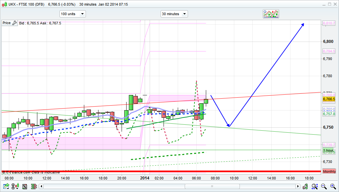Click the Monthly label on price axis
The width and height of the screenshot is (339, 192).
point(329,172)
